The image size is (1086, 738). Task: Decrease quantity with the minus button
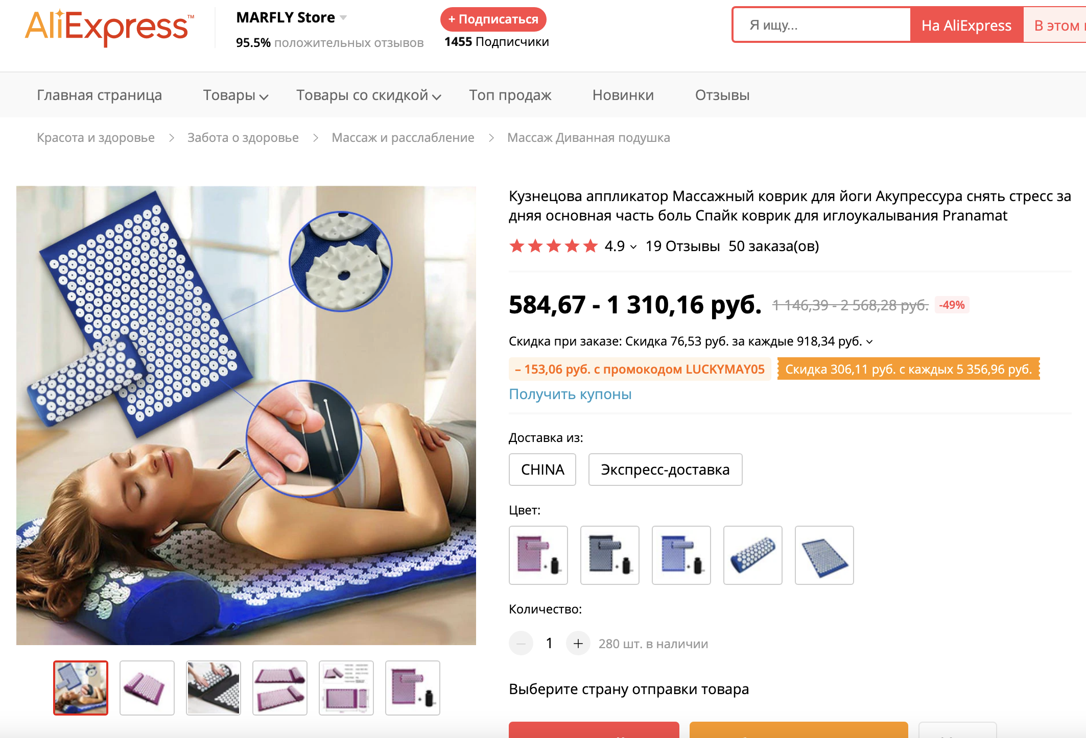[x=521, y=644]
